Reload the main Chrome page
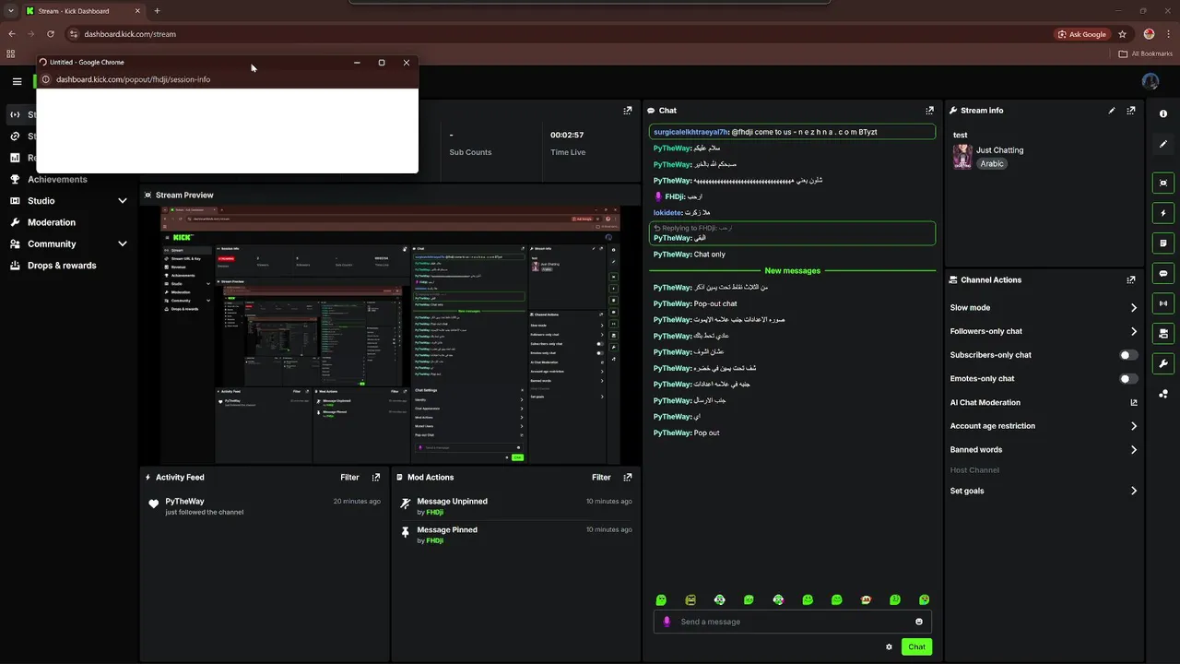1180x664 pixels. pyautogui.click(x=50, y=34)
